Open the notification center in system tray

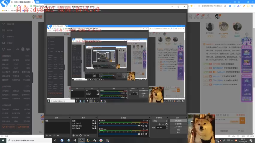251,140
